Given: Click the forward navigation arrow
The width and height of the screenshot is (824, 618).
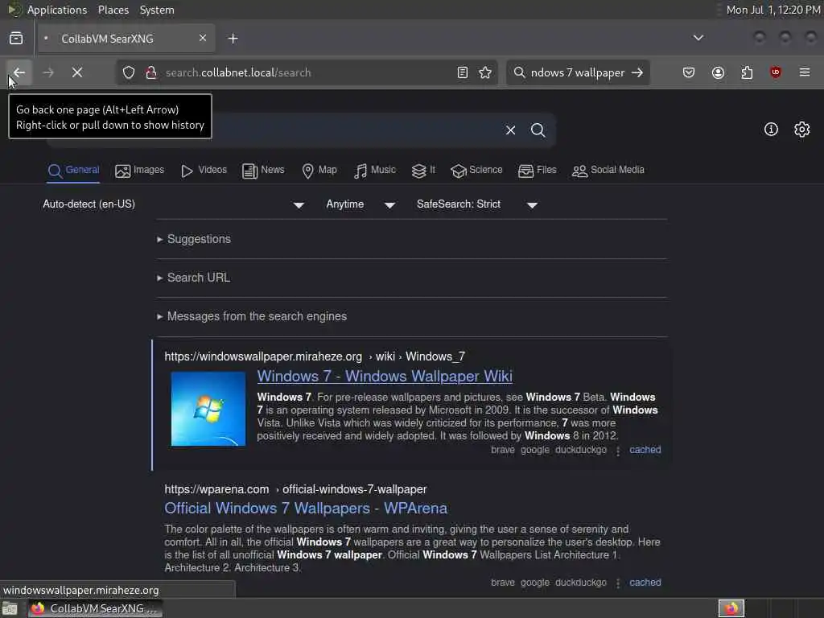Looking at the screenshot, I should point(48,72).
